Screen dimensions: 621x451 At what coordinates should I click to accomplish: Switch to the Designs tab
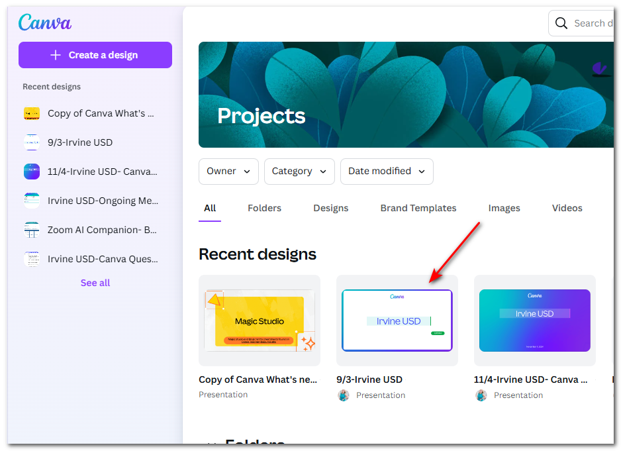click(331, 208)
